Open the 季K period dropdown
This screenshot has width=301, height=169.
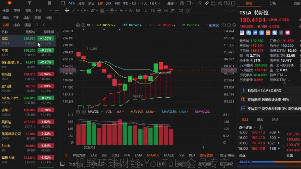pos(127,3)
